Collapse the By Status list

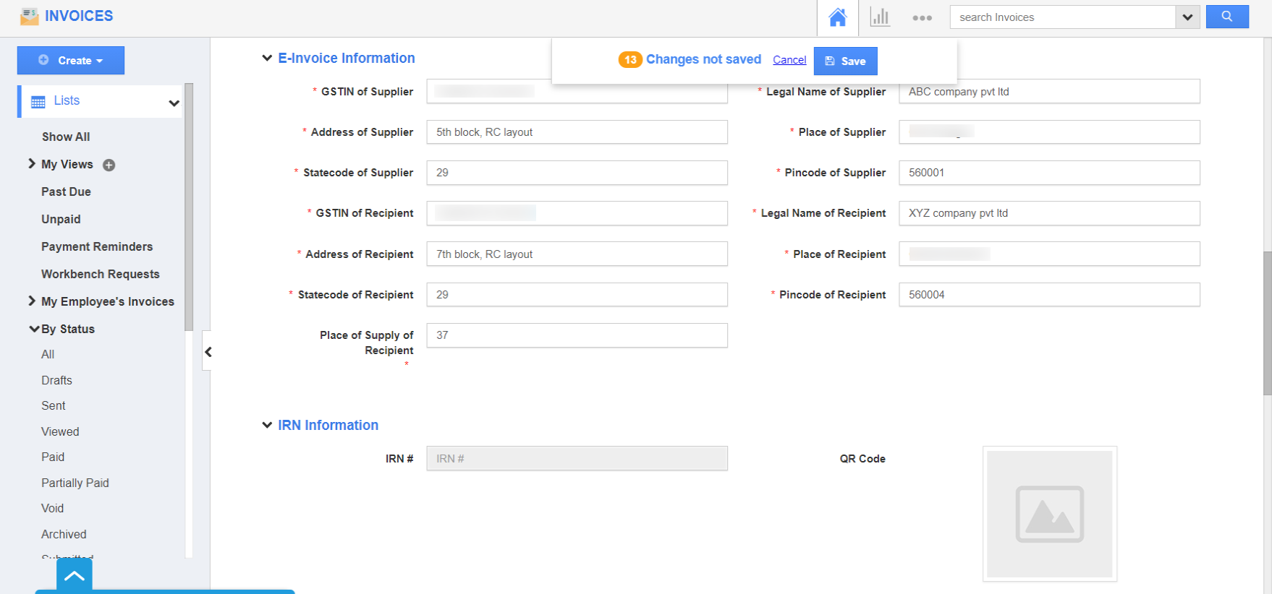33,329
